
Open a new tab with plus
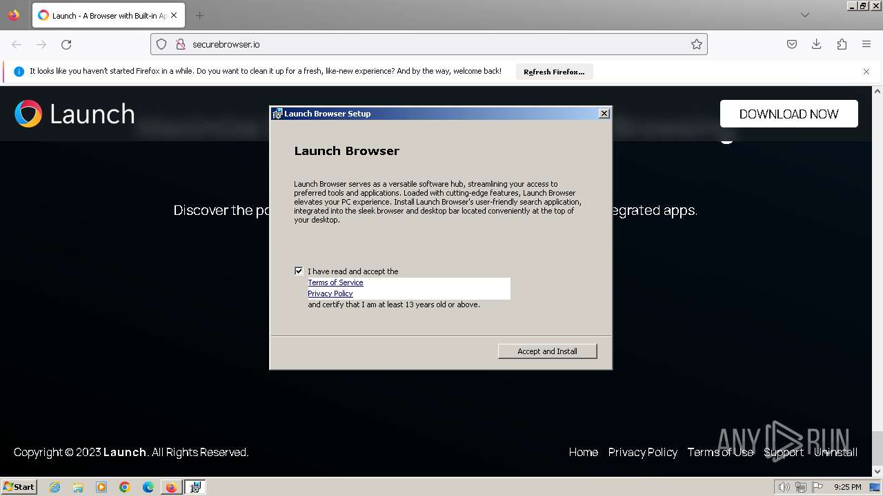coord(199,15)
